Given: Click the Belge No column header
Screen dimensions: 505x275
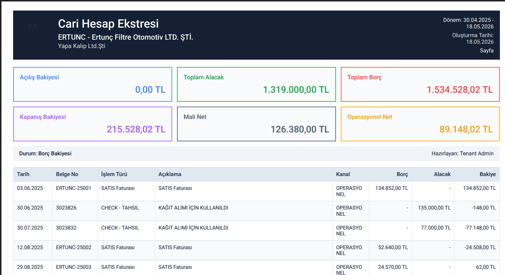Looking at the screenshot, I should [x=67, y=174].
